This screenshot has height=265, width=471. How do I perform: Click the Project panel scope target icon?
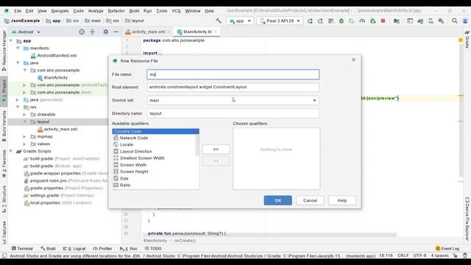point(82,32)
